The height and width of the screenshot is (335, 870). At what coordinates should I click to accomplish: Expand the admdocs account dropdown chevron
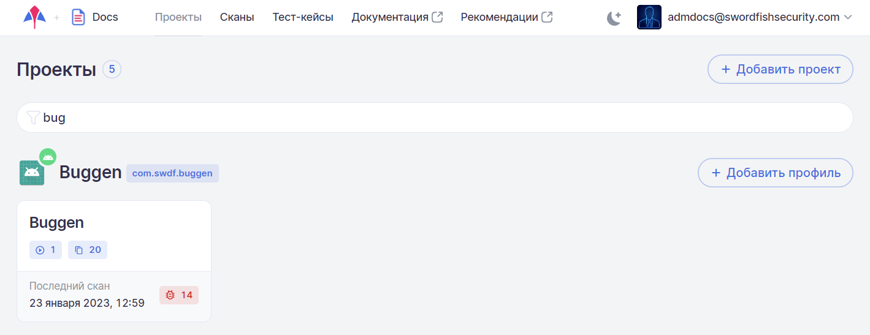pyautogui.click(x=848, y=18)
